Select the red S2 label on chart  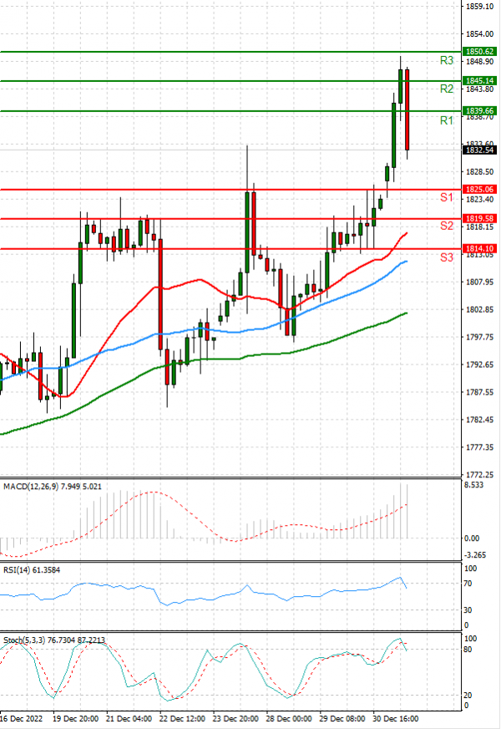(446, 226)
